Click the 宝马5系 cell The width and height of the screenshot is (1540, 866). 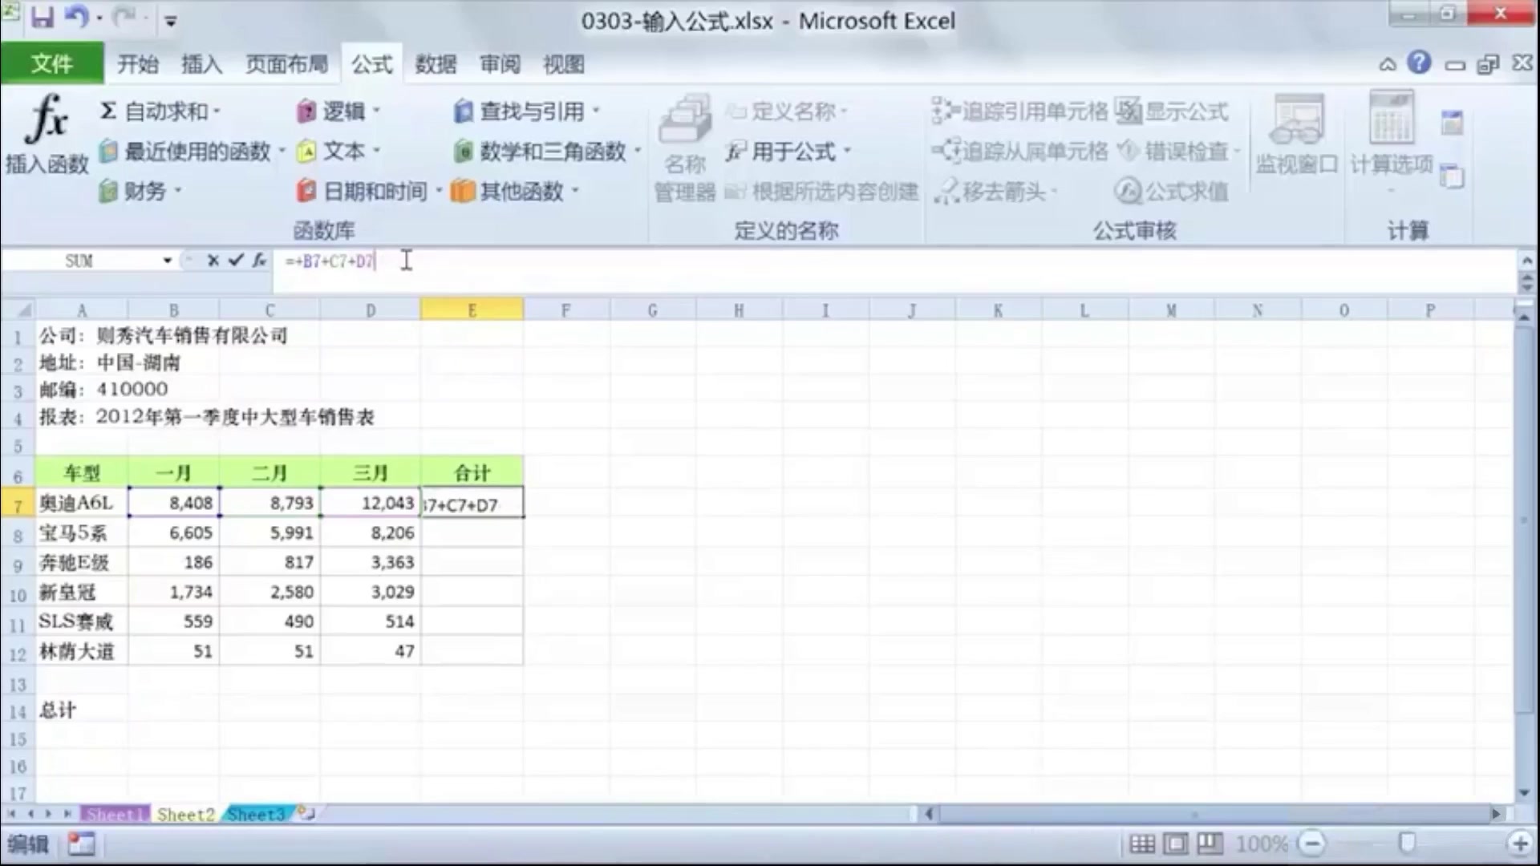81,532
